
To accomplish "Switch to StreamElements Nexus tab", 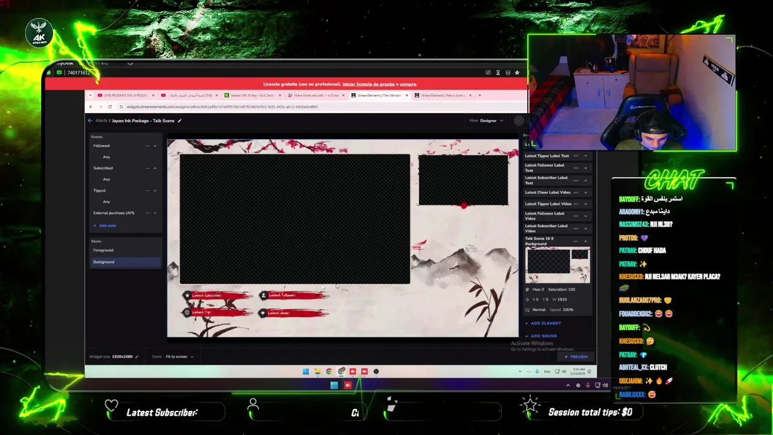I will tap(442, 95).
